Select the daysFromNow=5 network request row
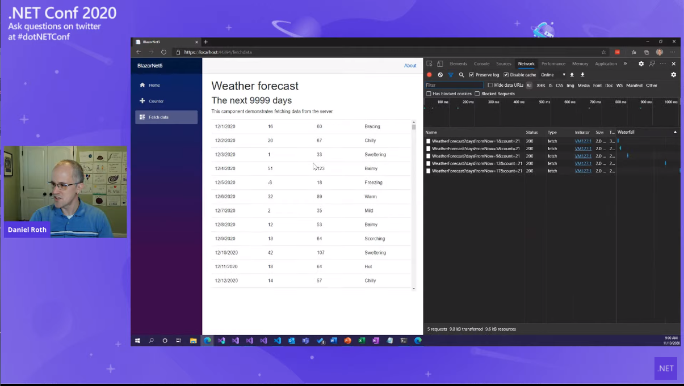The width and height of the screenshot is (684, 386). (x=552, y=149)
